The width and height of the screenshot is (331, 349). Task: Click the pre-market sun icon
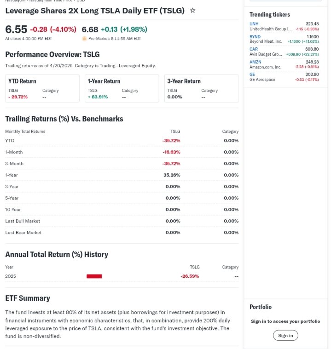(x=84, y=39)
